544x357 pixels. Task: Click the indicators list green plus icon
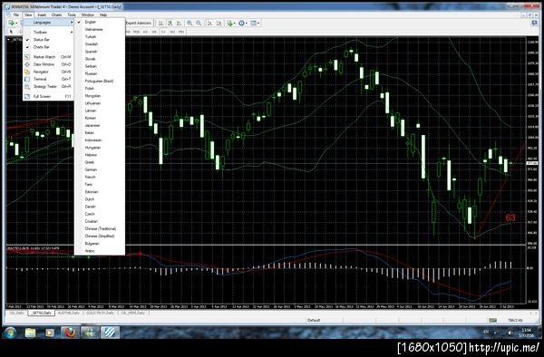(x=229, y=23)
